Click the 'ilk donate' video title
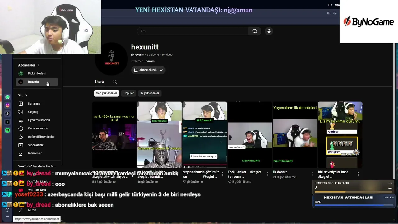Viewport: 398px width, 224px height. [x=280, y=172]
